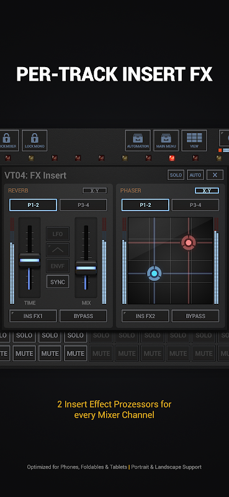Select the Reverb P1-2 parameter tab

pyautogui.click(x=33, y=205)
